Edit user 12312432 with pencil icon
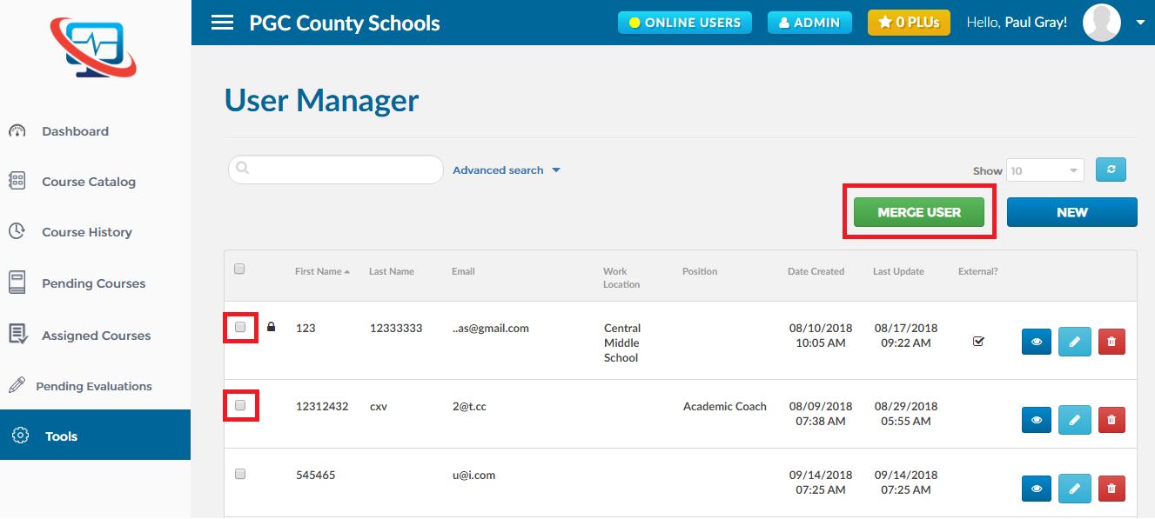The height and width of the screenshot is (519, 1155). click(x=1074, y=420)
